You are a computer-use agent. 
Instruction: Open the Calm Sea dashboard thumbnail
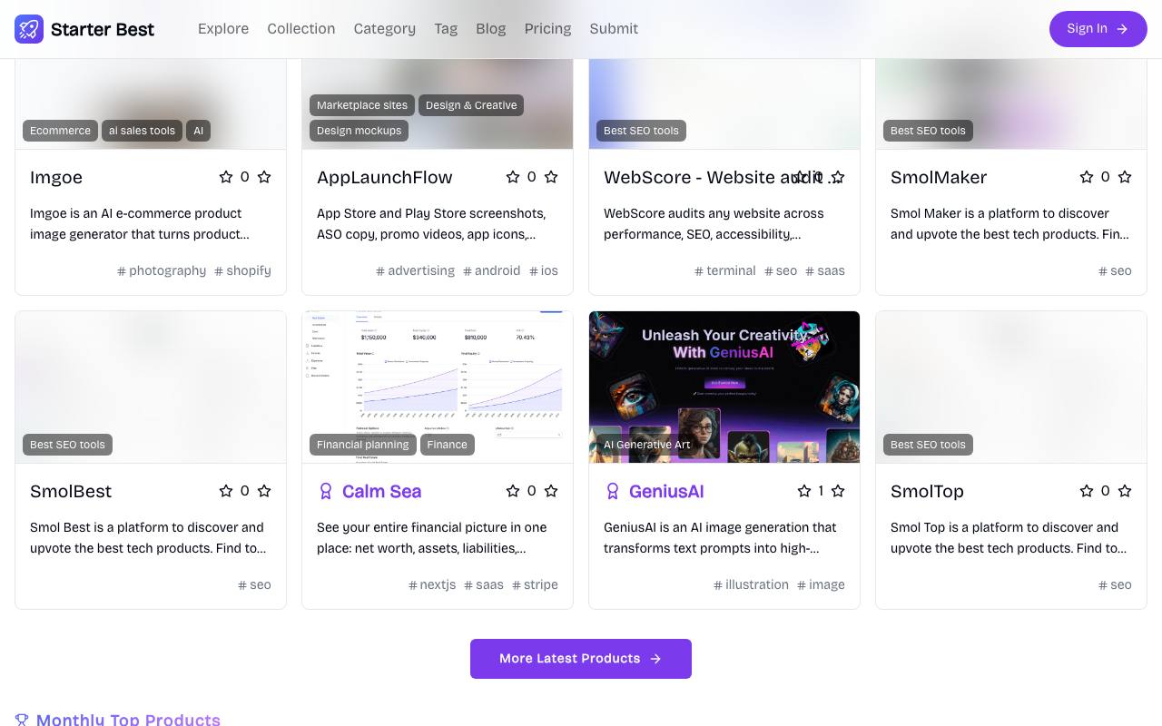pos(438,387)
